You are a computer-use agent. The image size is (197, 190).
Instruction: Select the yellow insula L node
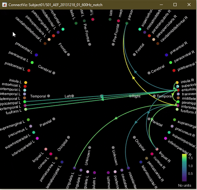26,83
